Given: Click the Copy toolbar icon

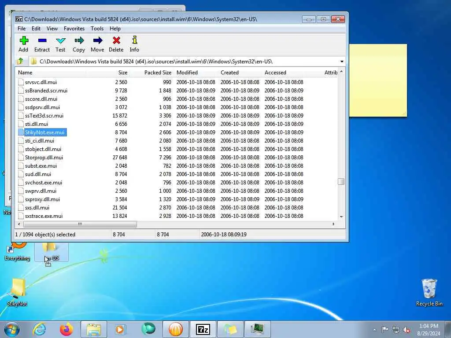Looking at the screenshot, I should [x=79, y=40].
